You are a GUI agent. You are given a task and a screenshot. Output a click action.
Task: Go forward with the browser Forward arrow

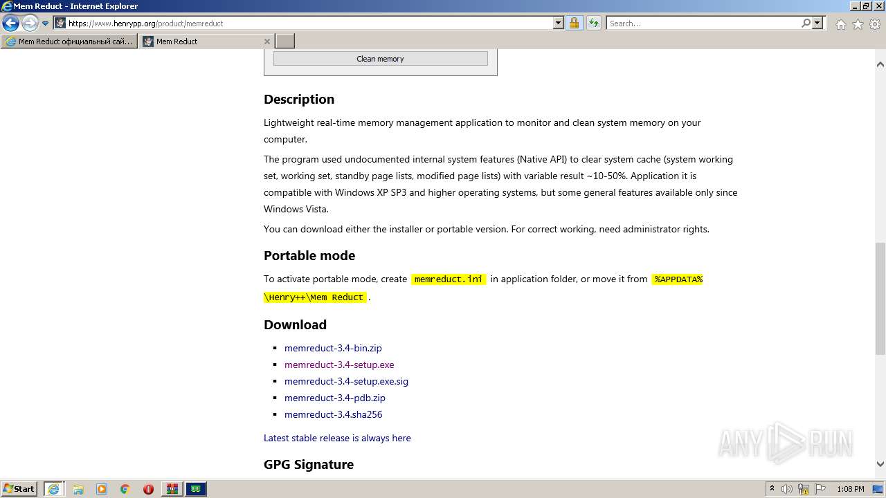pos(30,23)
